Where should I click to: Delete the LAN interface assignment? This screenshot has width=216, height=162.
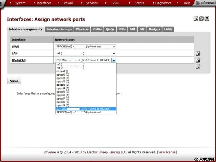(x=198, y=54)
